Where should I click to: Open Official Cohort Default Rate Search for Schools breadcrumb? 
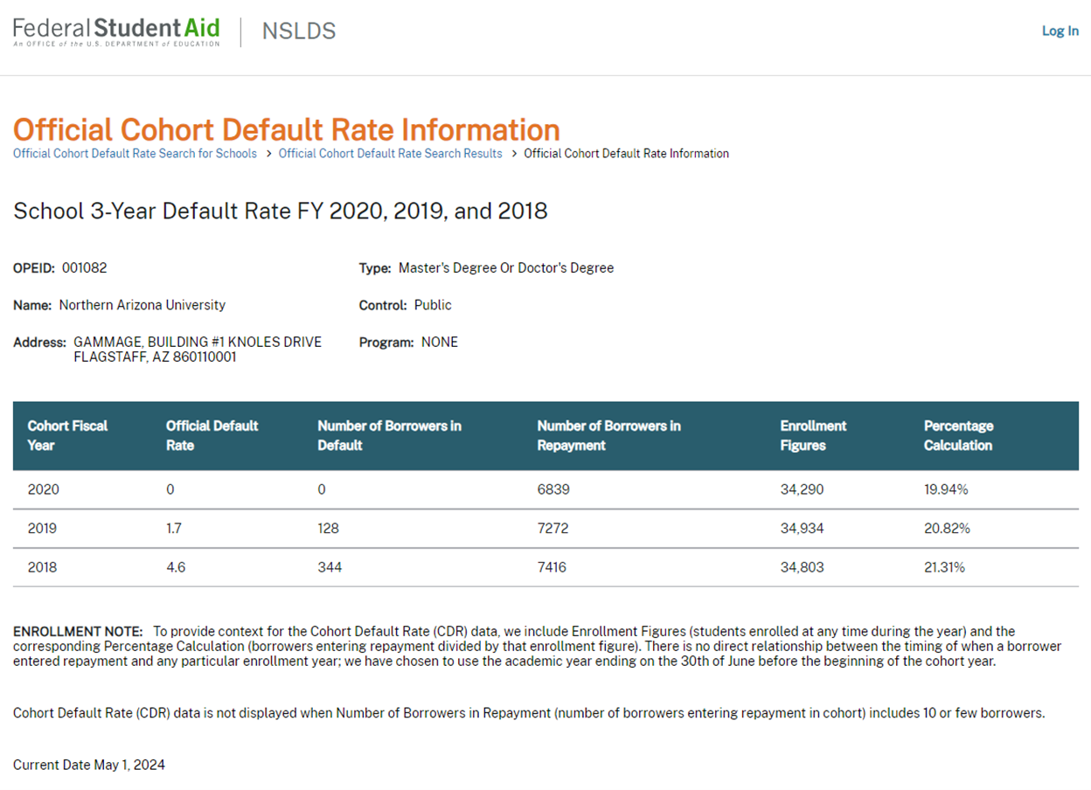click(135, 154)
